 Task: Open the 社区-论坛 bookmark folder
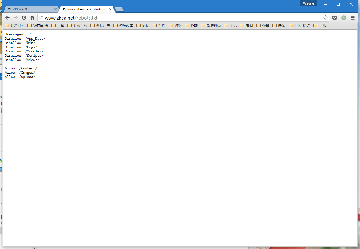tap(299, 26)
